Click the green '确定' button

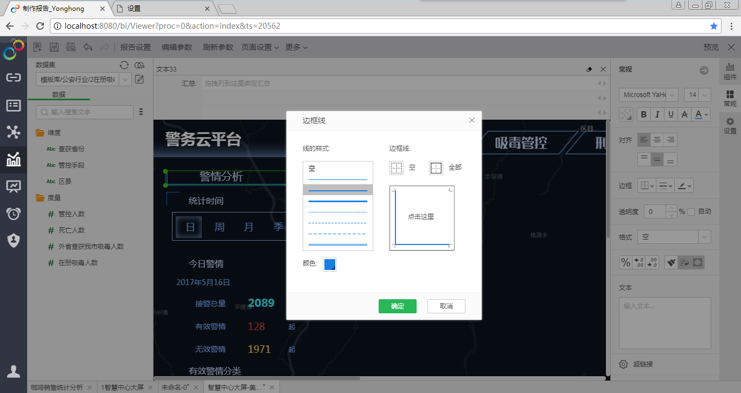397,306
